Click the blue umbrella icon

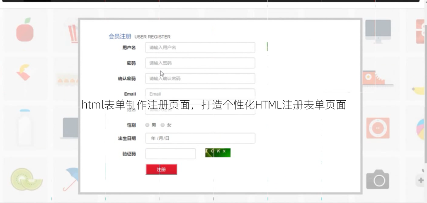tap(70, 179)
